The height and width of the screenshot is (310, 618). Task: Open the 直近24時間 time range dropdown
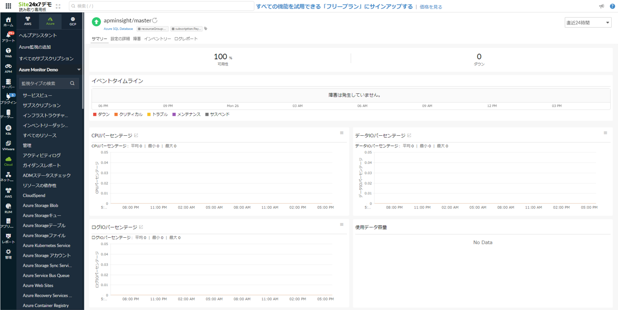587,22
